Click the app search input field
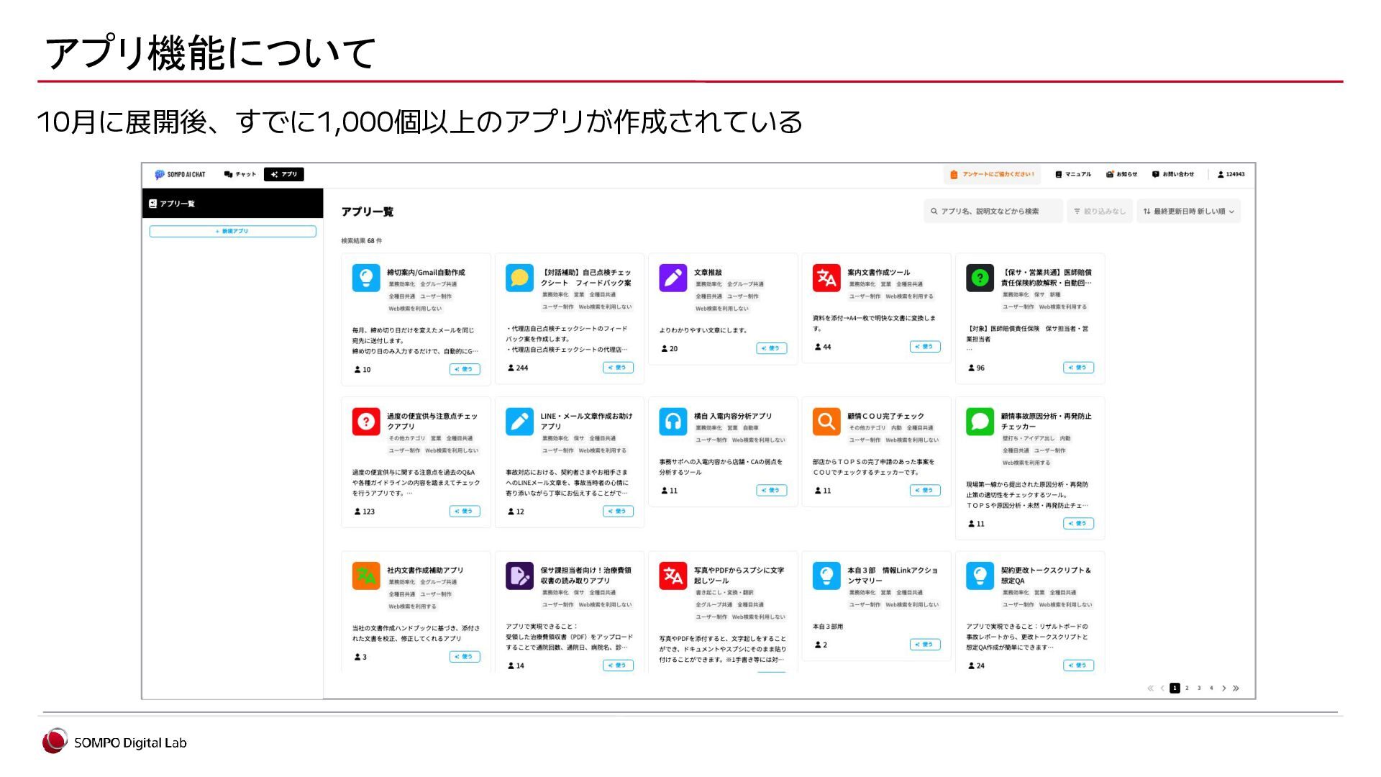 click(x=993, y=212)
